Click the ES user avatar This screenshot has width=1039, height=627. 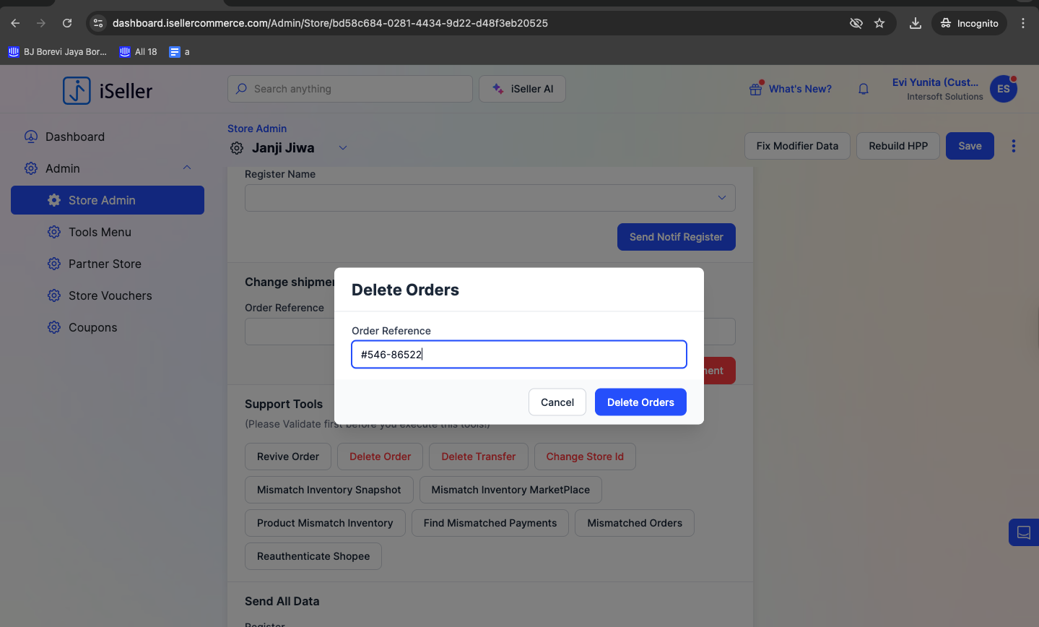point(1003,89)
